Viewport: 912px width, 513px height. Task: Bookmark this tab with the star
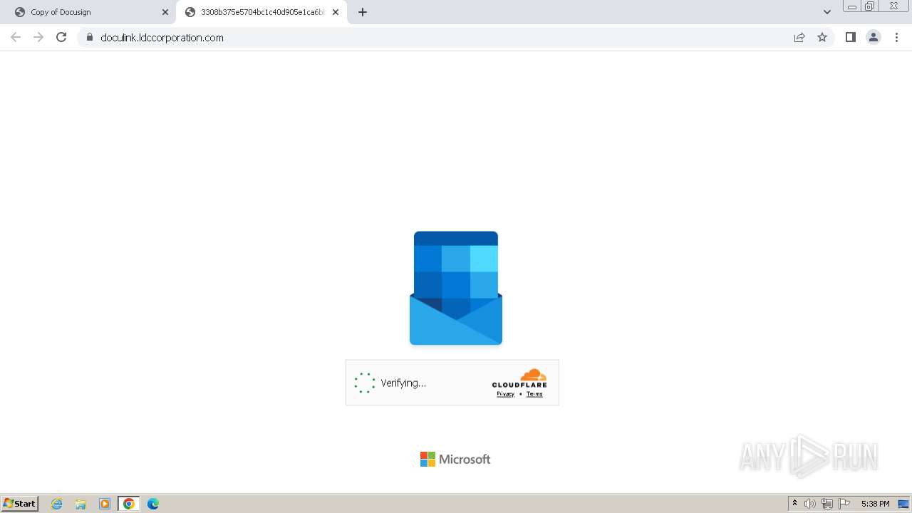tap(822, 37)
